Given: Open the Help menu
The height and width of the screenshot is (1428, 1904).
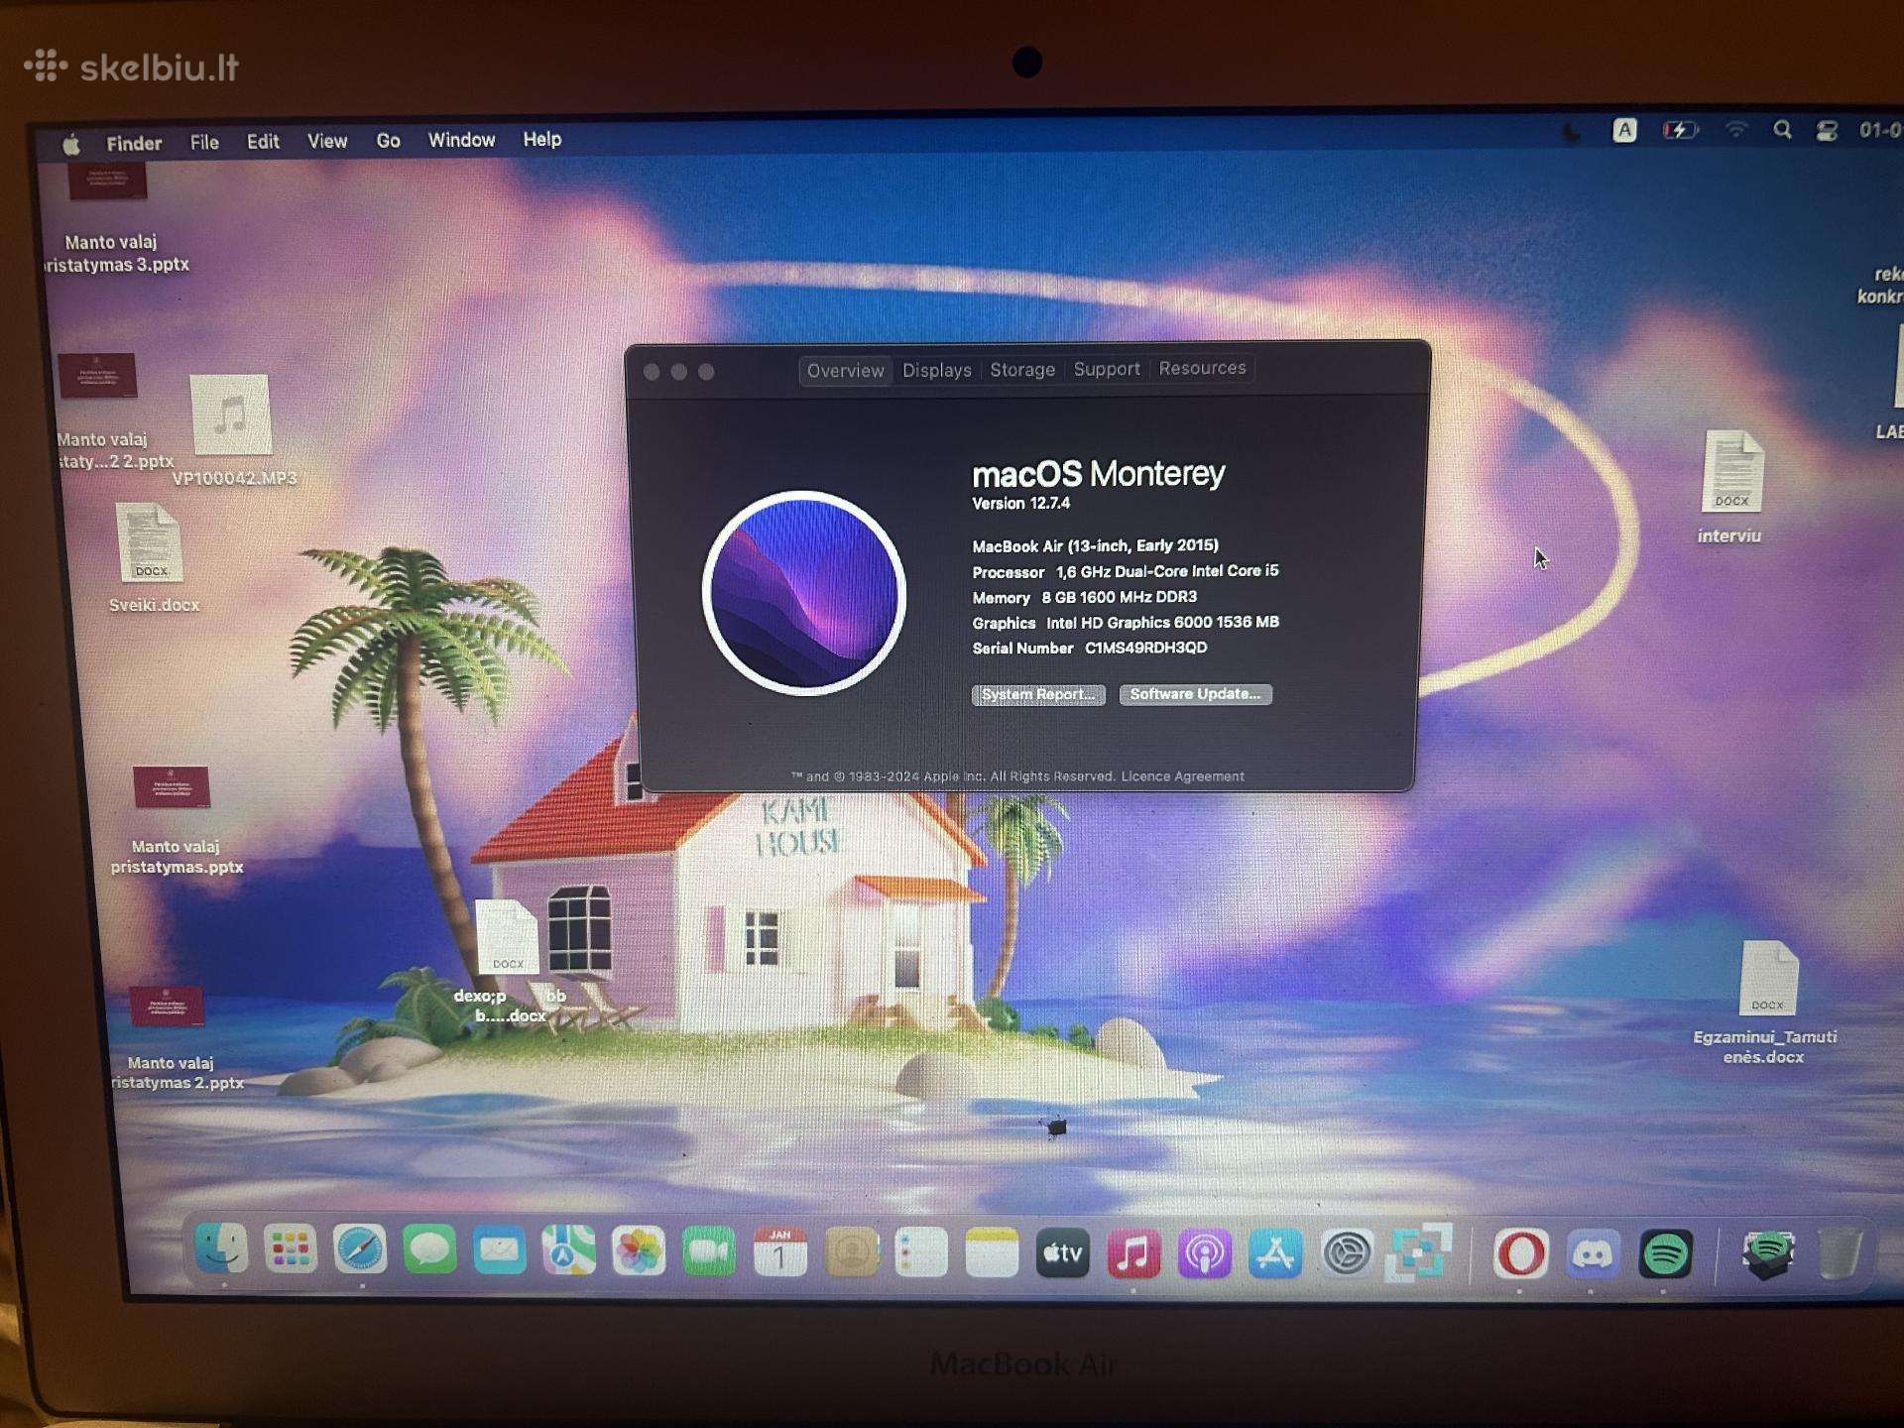Looking at the screenshot, I should (x=542, y=139).
